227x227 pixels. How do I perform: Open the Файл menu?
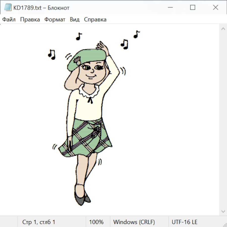(x=9, y=20)
